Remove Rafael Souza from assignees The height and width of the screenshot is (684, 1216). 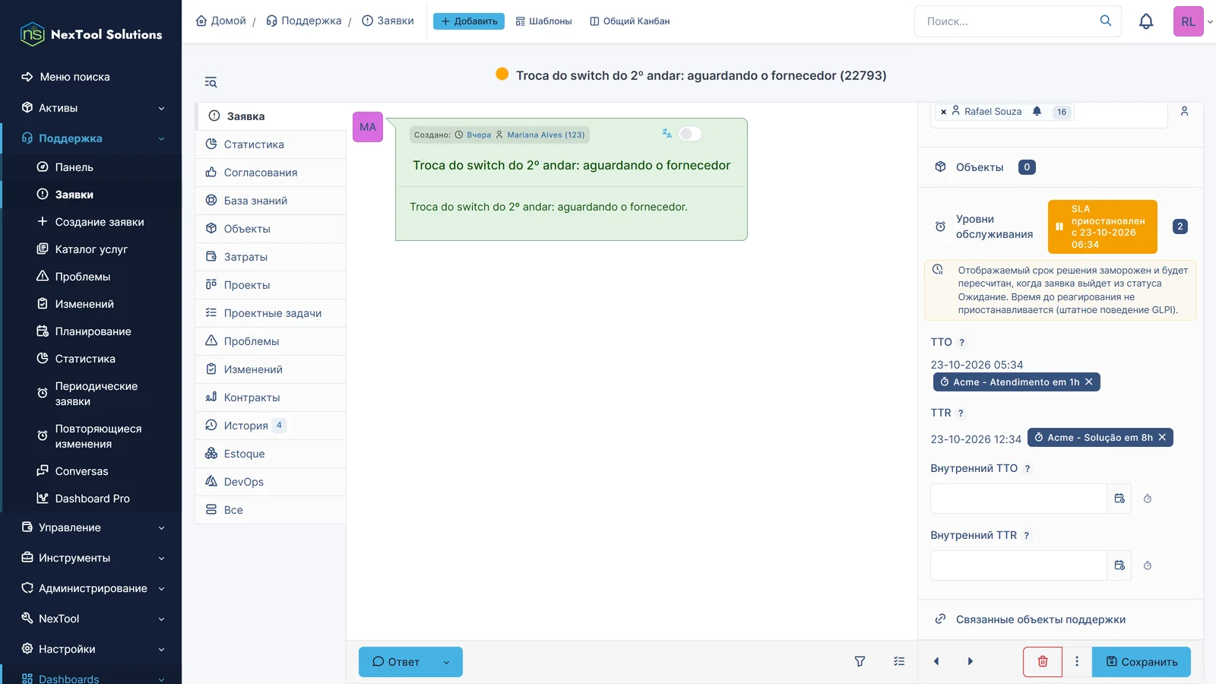coord(943,112)
